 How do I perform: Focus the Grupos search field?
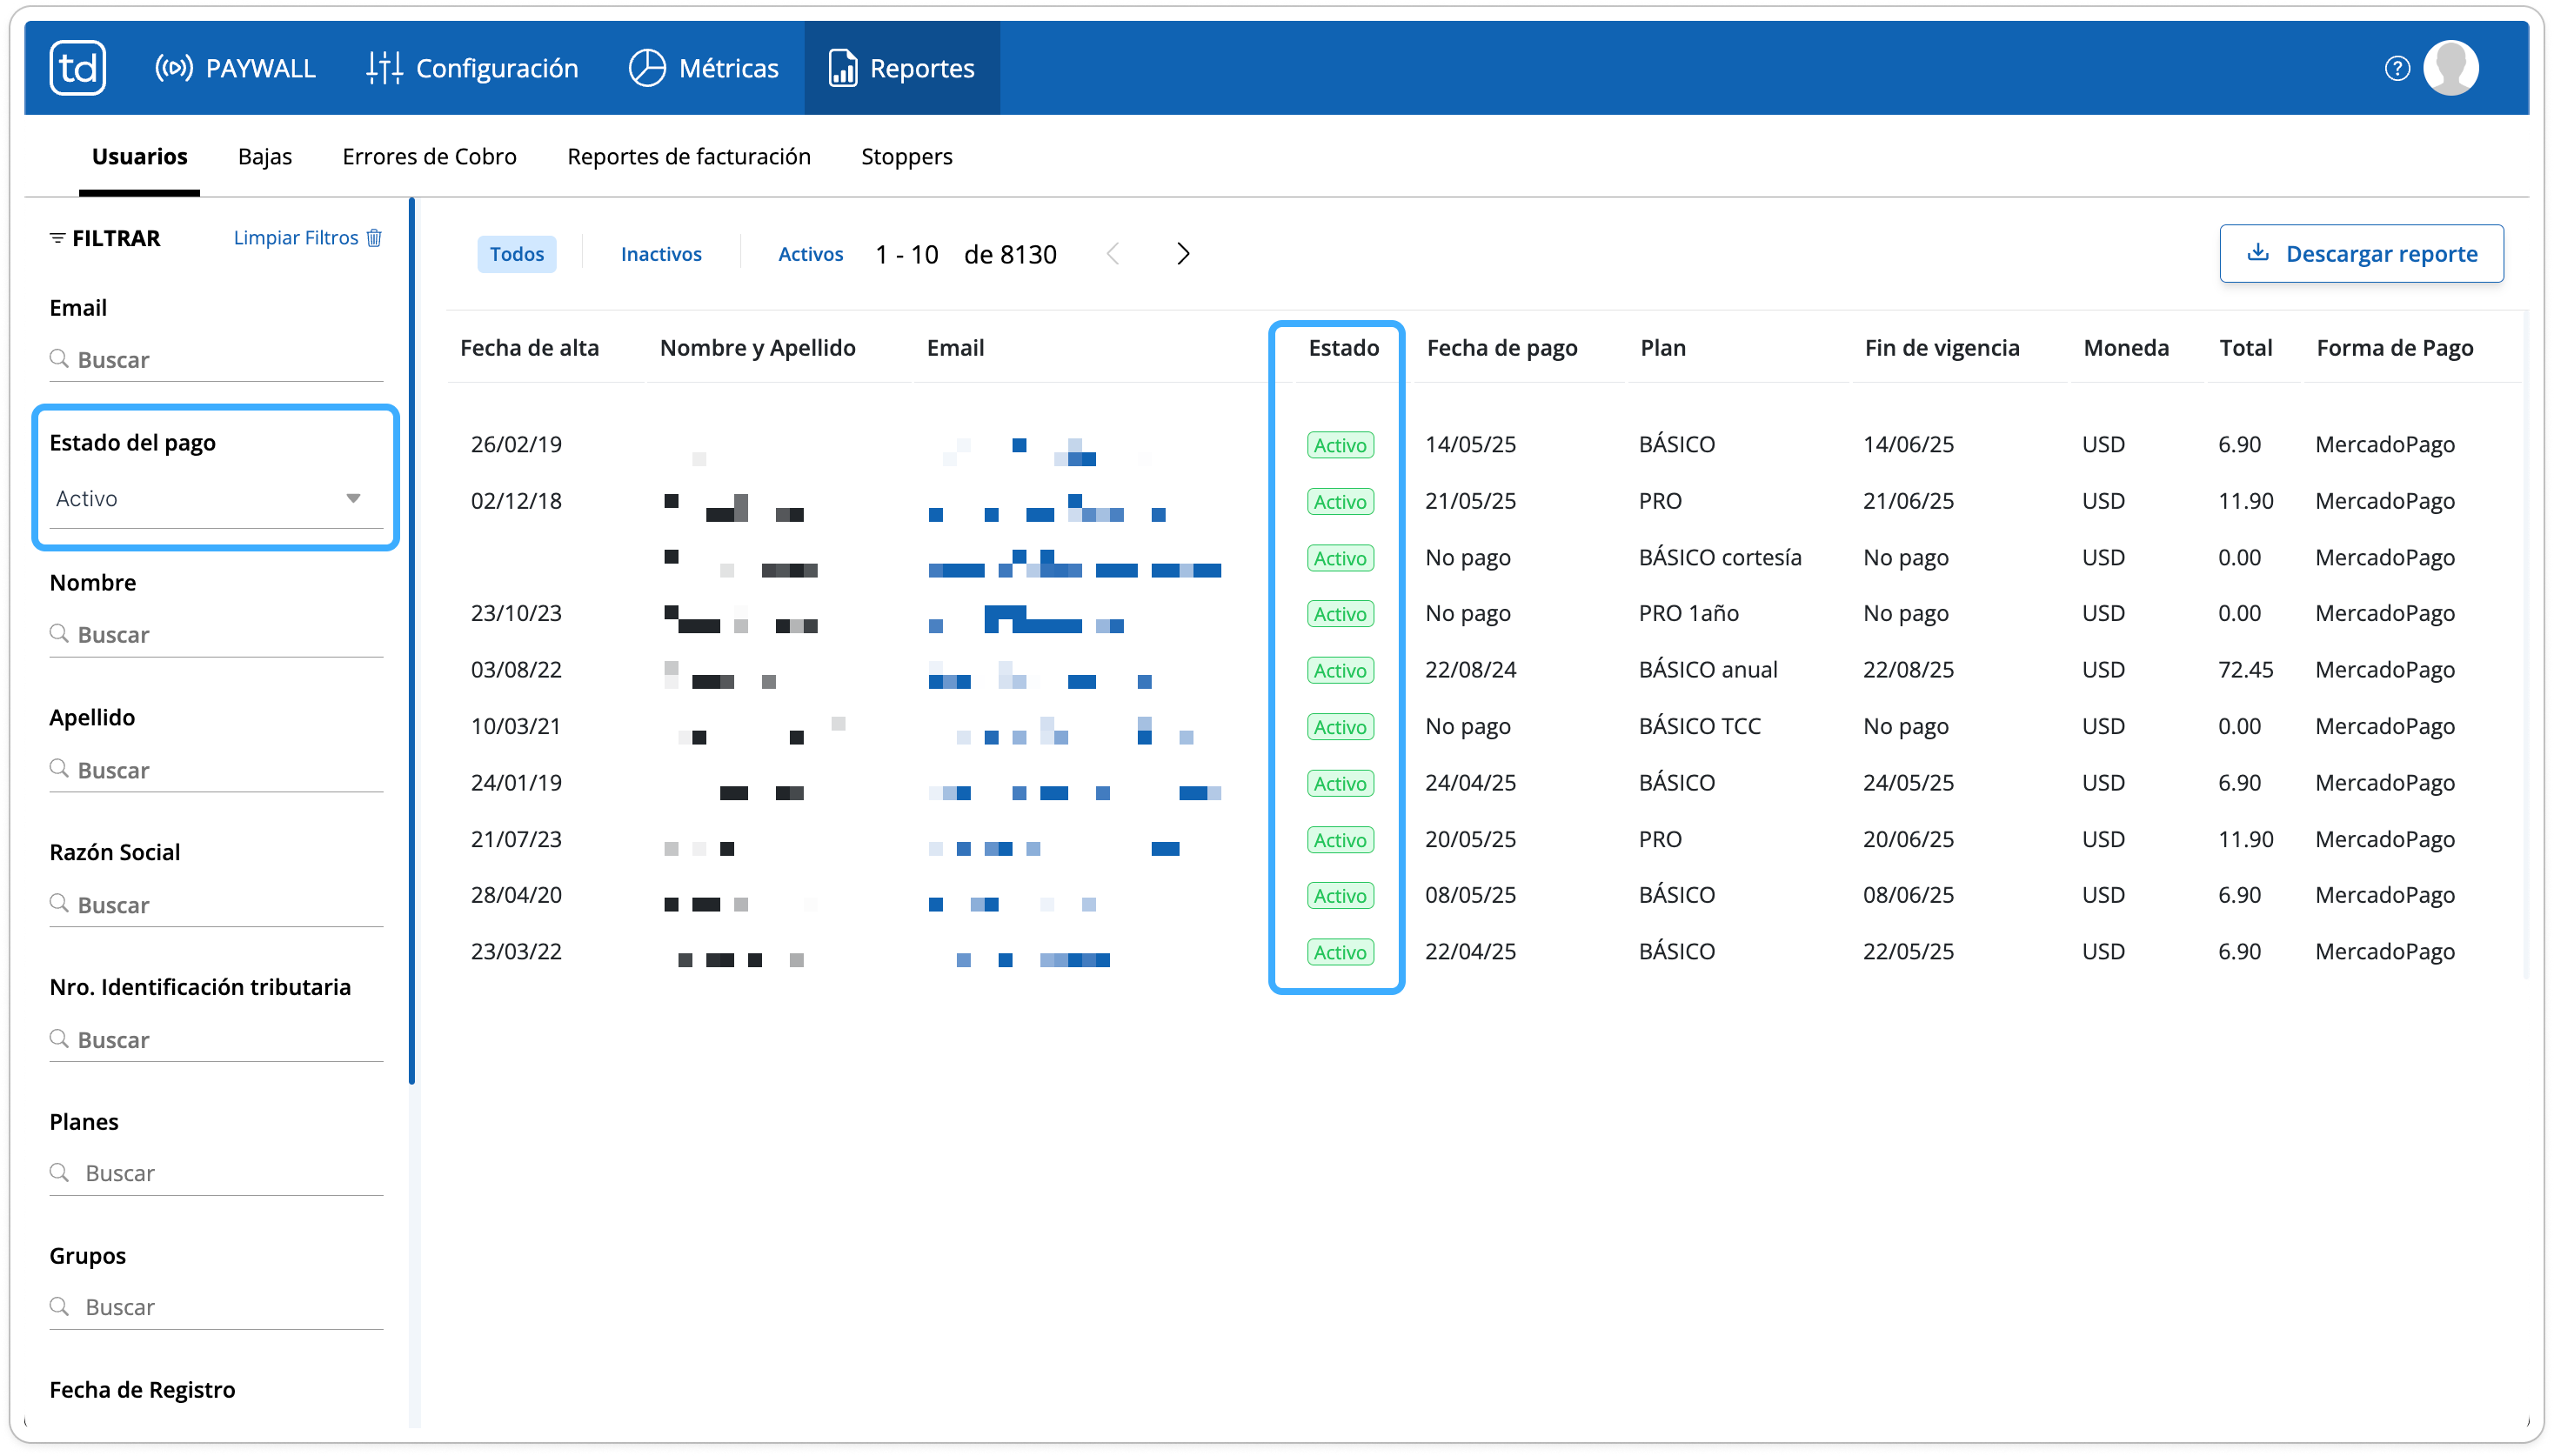pos(216,1306)
